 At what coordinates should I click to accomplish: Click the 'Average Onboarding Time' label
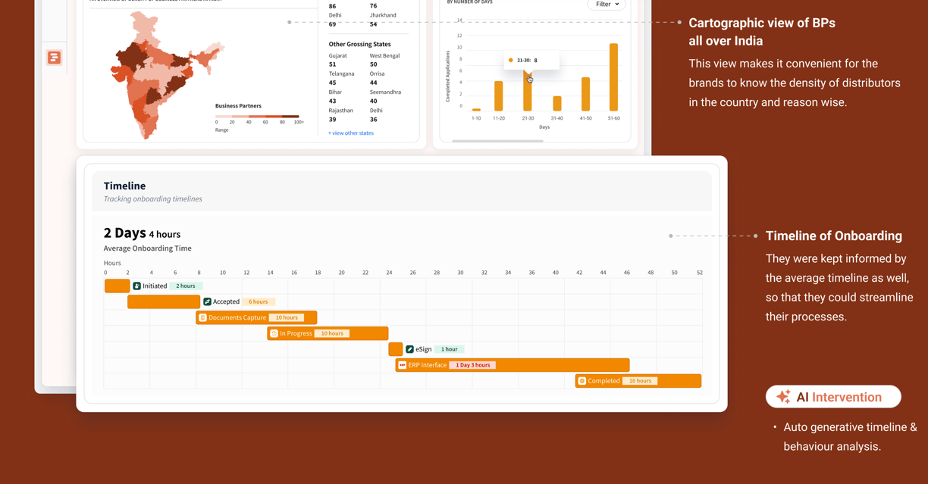147,248
